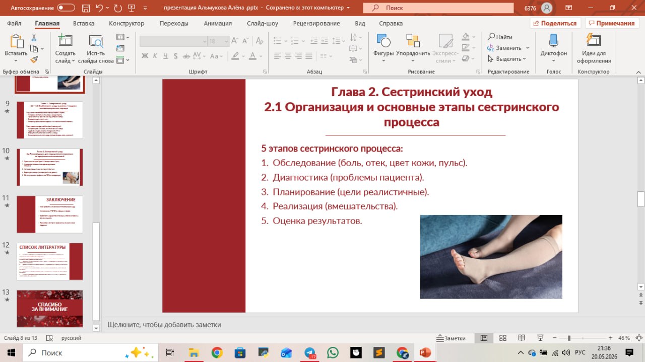Viewport: 645px width, 362px height.
Task: Click the strikethrough abc button
Action: pos(186,56)
